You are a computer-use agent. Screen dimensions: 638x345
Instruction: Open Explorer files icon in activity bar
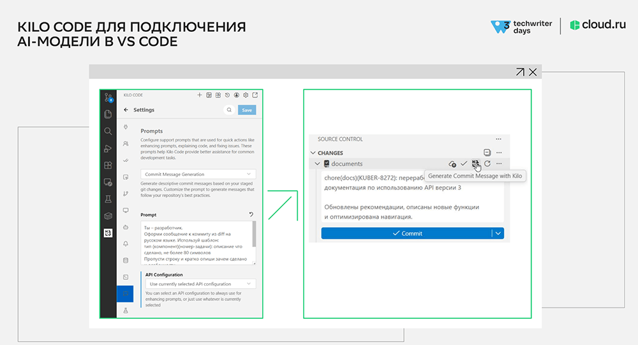(x=108, y=114)
